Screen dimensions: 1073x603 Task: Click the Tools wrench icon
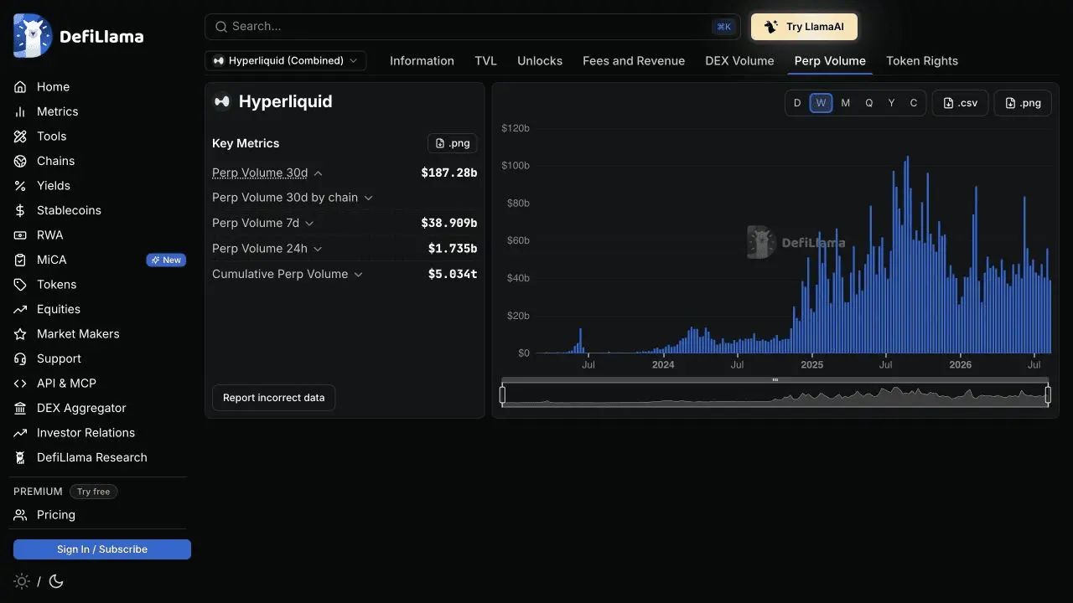(x=20, y=137)
